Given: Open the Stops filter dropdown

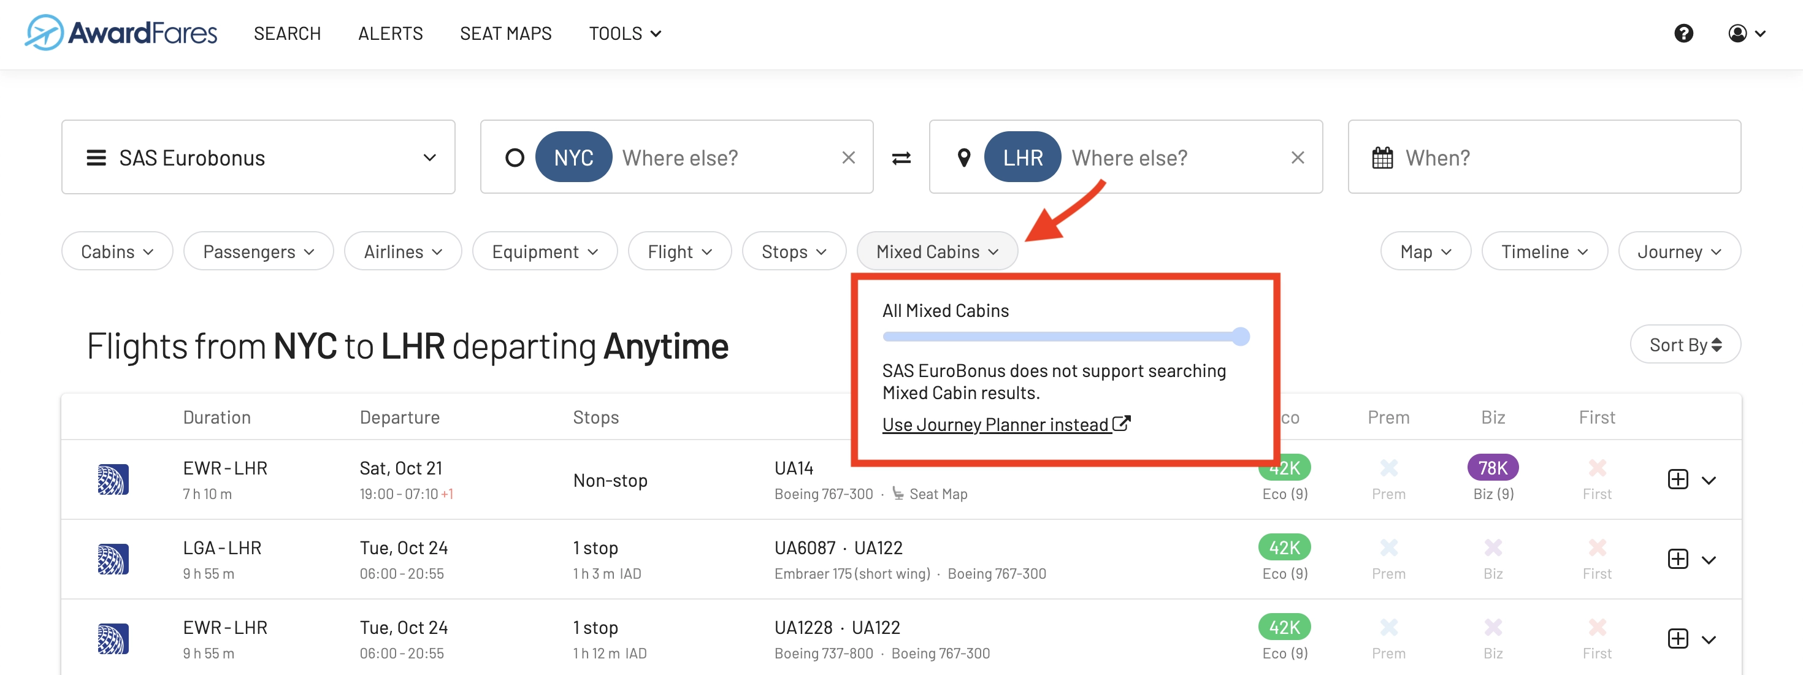Looking at the screenshot, I should tap(794, 251).
